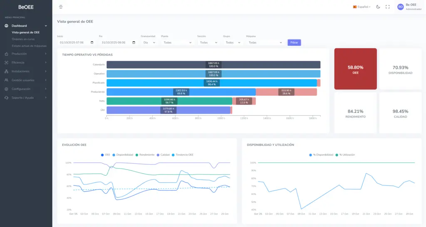426x227 pixels.
Task: Open the Granularidad dropdown showing Día
Action: click(149, 42)
